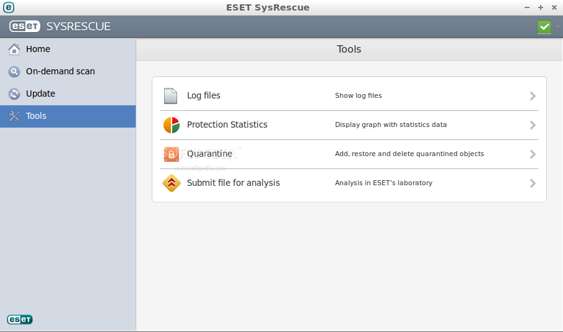The width and height of the screenshot is (563, 332).
Task: Click 'Display graph with statistics data' text
Action: click(391, 124)
